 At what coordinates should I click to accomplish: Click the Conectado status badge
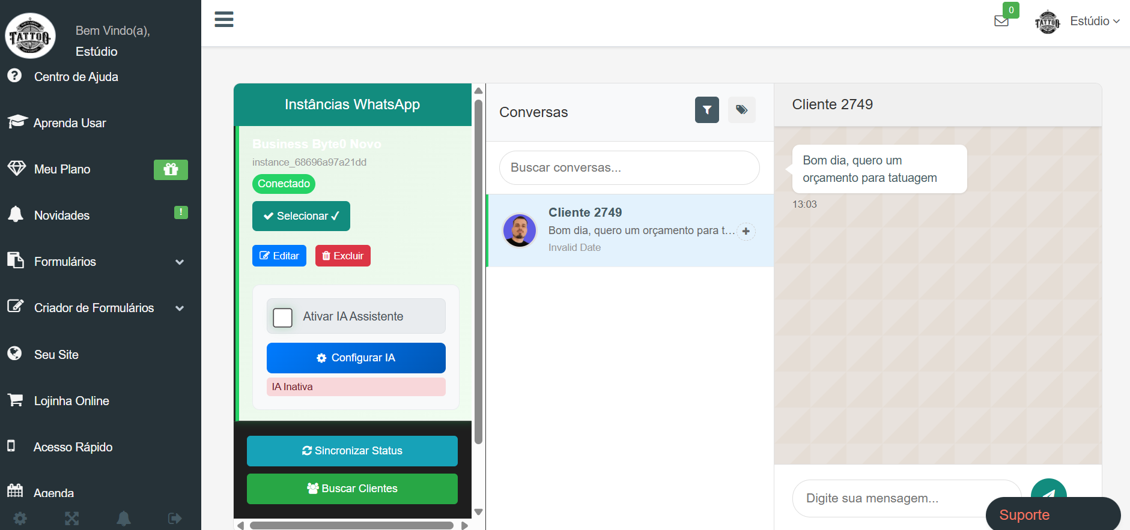284,184
